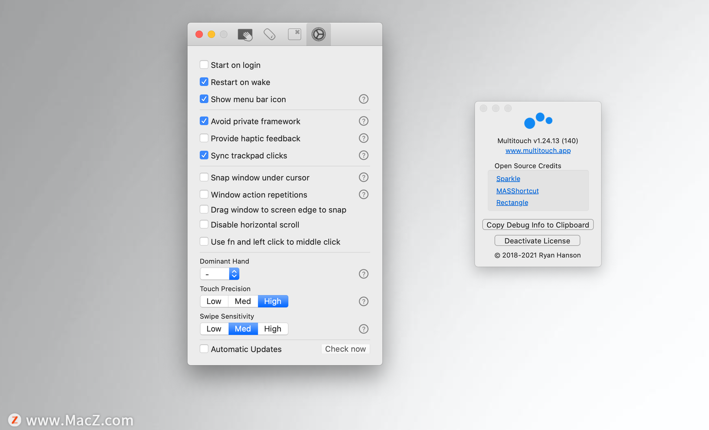Screen dimensions: 709x430
Task: Click the Swipe Sensitivity label
Action: 227,317
